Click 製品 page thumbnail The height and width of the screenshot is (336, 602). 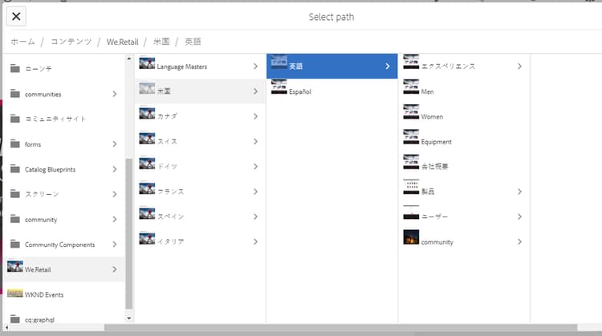(x=411, y=187)
